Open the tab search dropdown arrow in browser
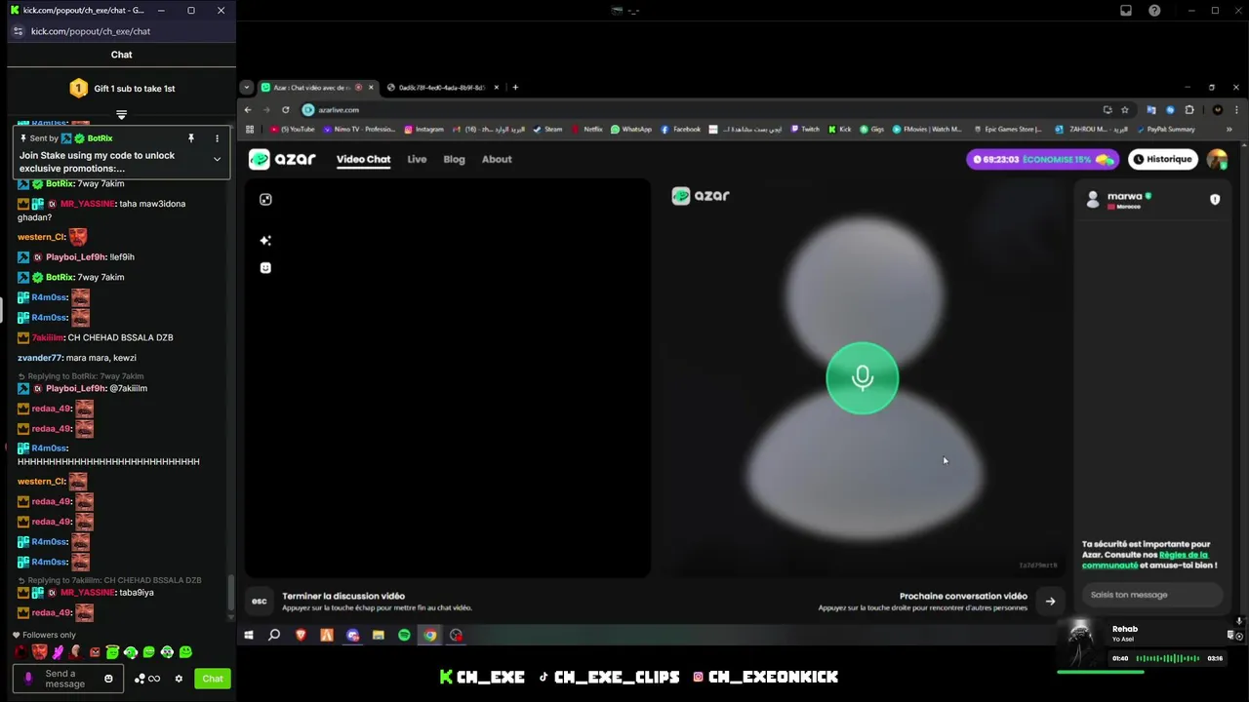 [248, 87]
